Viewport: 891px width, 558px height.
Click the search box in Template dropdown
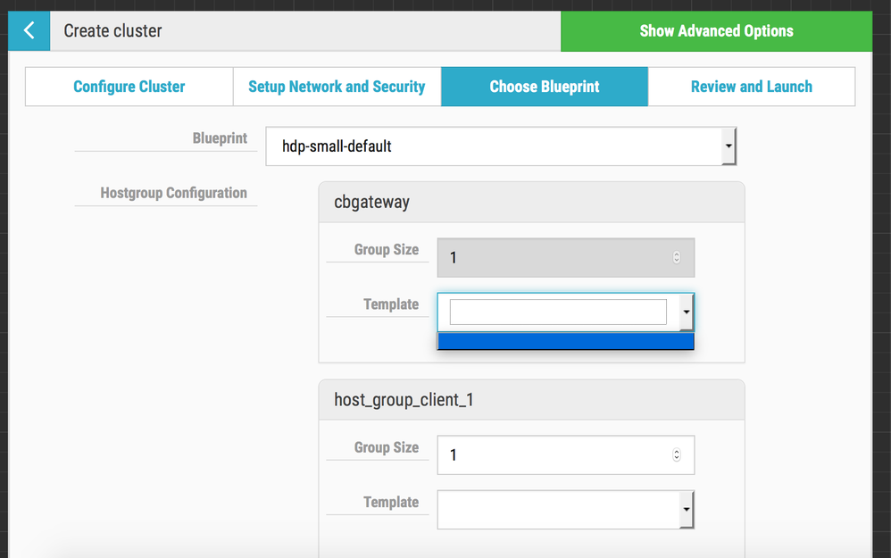tap(558, 312)
